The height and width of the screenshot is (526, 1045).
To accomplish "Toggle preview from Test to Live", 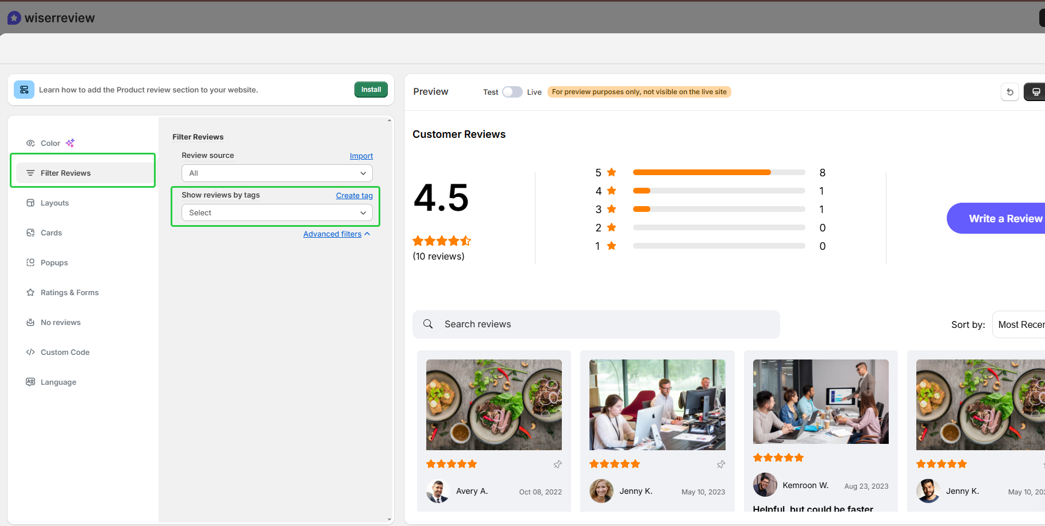I will coord(512,92).
